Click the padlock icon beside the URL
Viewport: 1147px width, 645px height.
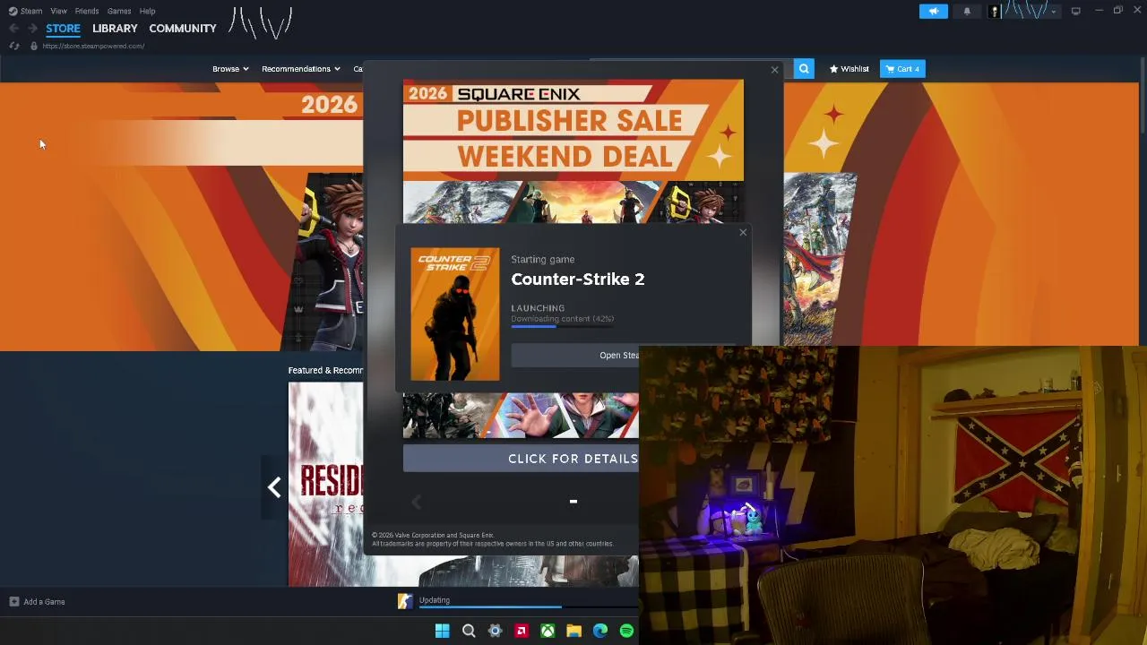pyautogui.click(x=34, y=46)
